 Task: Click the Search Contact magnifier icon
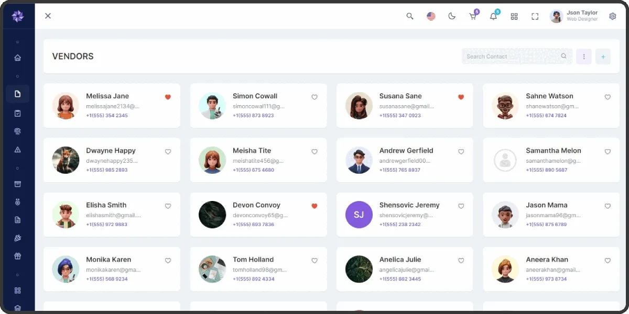tap(564, 56)
